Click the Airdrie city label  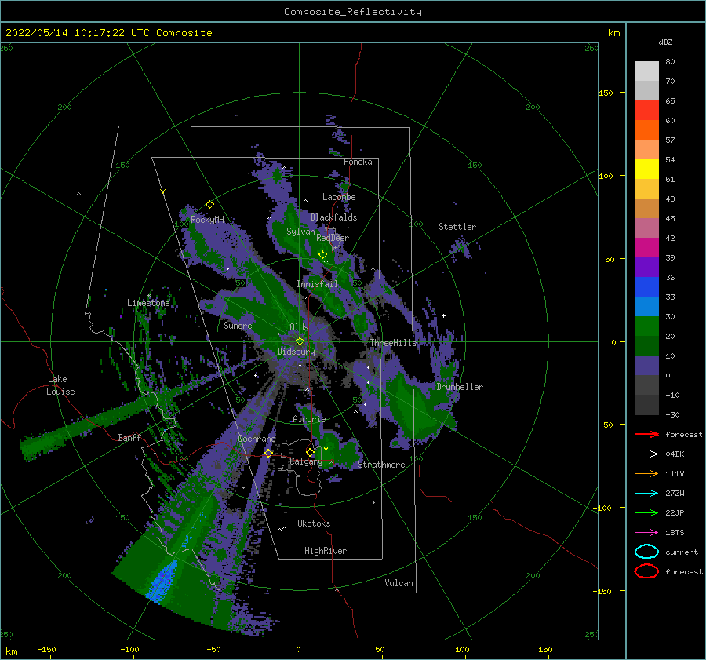[309, 419]
